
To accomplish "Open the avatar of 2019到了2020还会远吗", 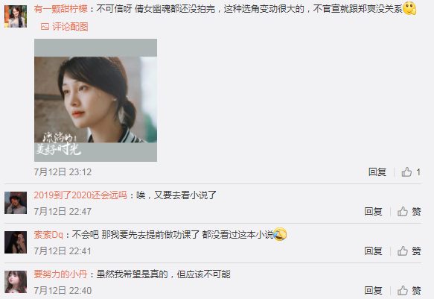I will (16, 203).
